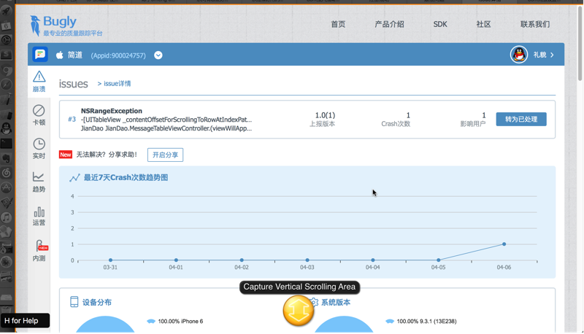The height and width of the screenshot is (334, 584).
Task: Click the Crash次数 count value
Action: tap(408, 115)
